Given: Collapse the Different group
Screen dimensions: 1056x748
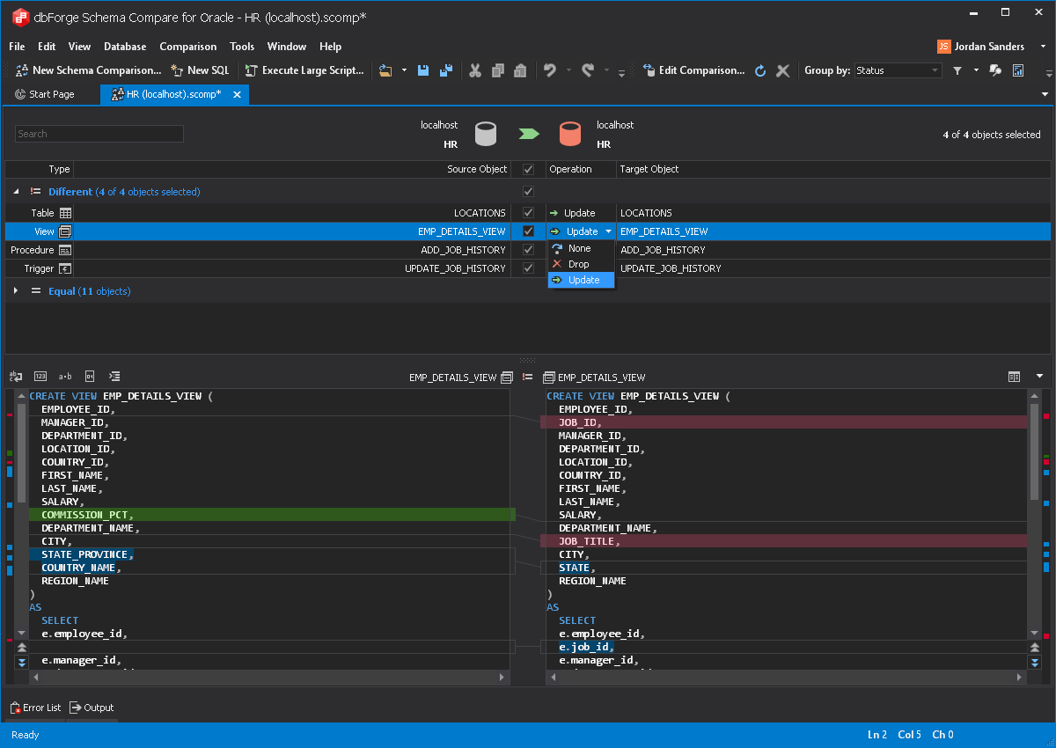Looking at the screenshot, I should (17, 191).
